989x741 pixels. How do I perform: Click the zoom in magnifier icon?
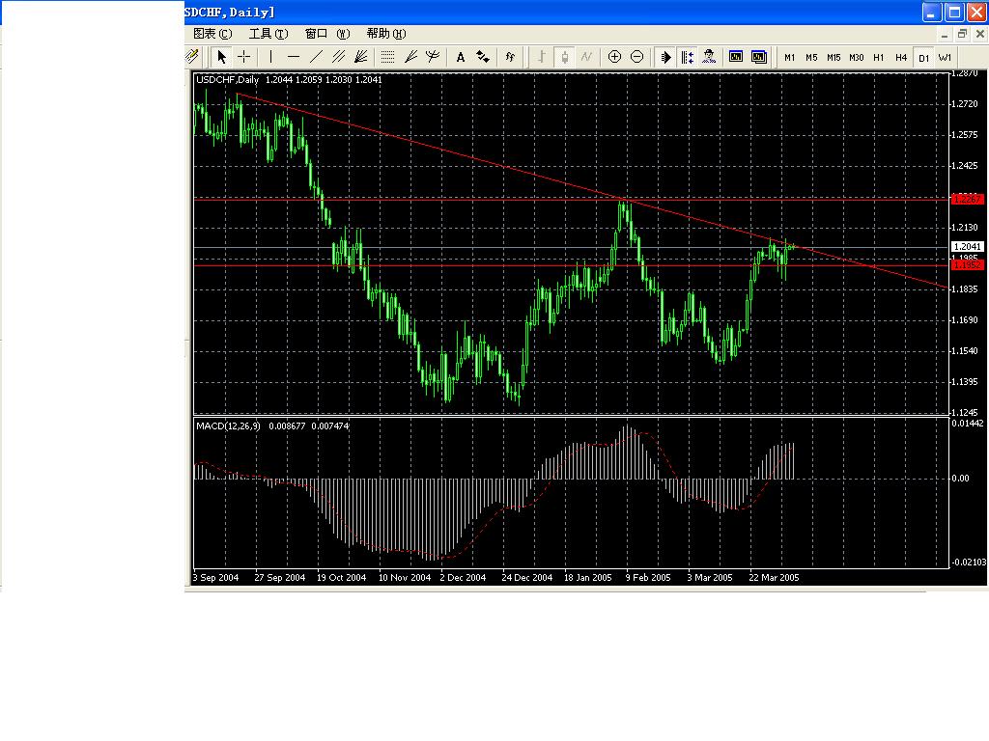[x=614, y=57]
